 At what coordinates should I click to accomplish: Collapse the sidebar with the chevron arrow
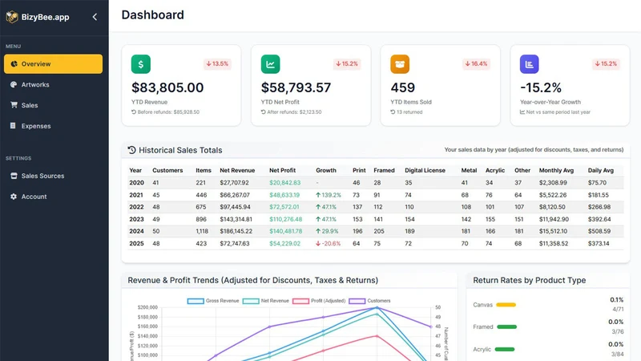[x=95, y=17]
